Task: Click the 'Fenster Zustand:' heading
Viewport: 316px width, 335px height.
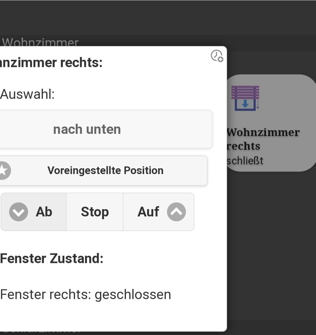Action: pos(52,258)
